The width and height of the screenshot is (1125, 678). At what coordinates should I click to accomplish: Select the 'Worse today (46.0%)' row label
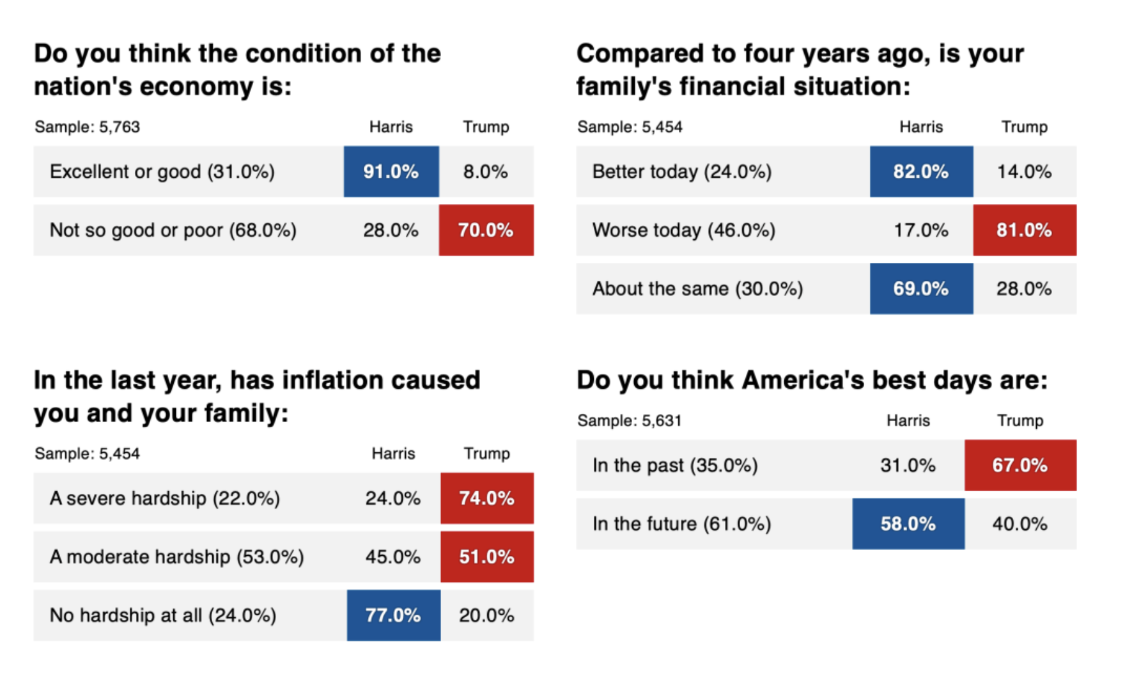coord(683,230)
